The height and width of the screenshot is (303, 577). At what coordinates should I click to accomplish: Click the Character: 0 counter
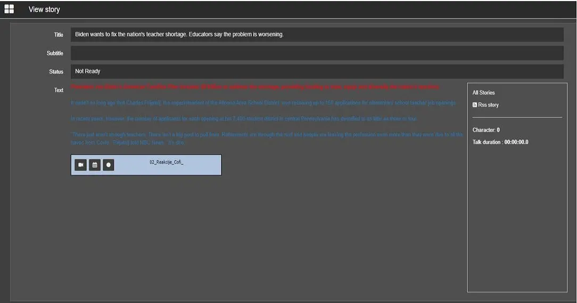[486, 130]
